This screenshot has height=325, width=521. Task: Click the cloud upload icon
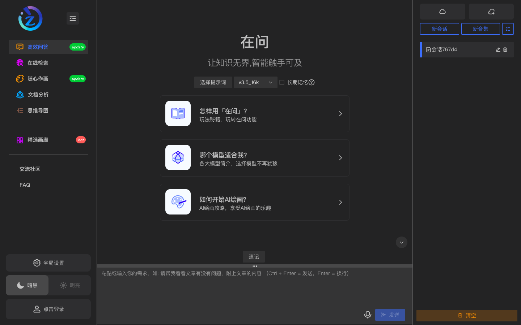point(442,11)
